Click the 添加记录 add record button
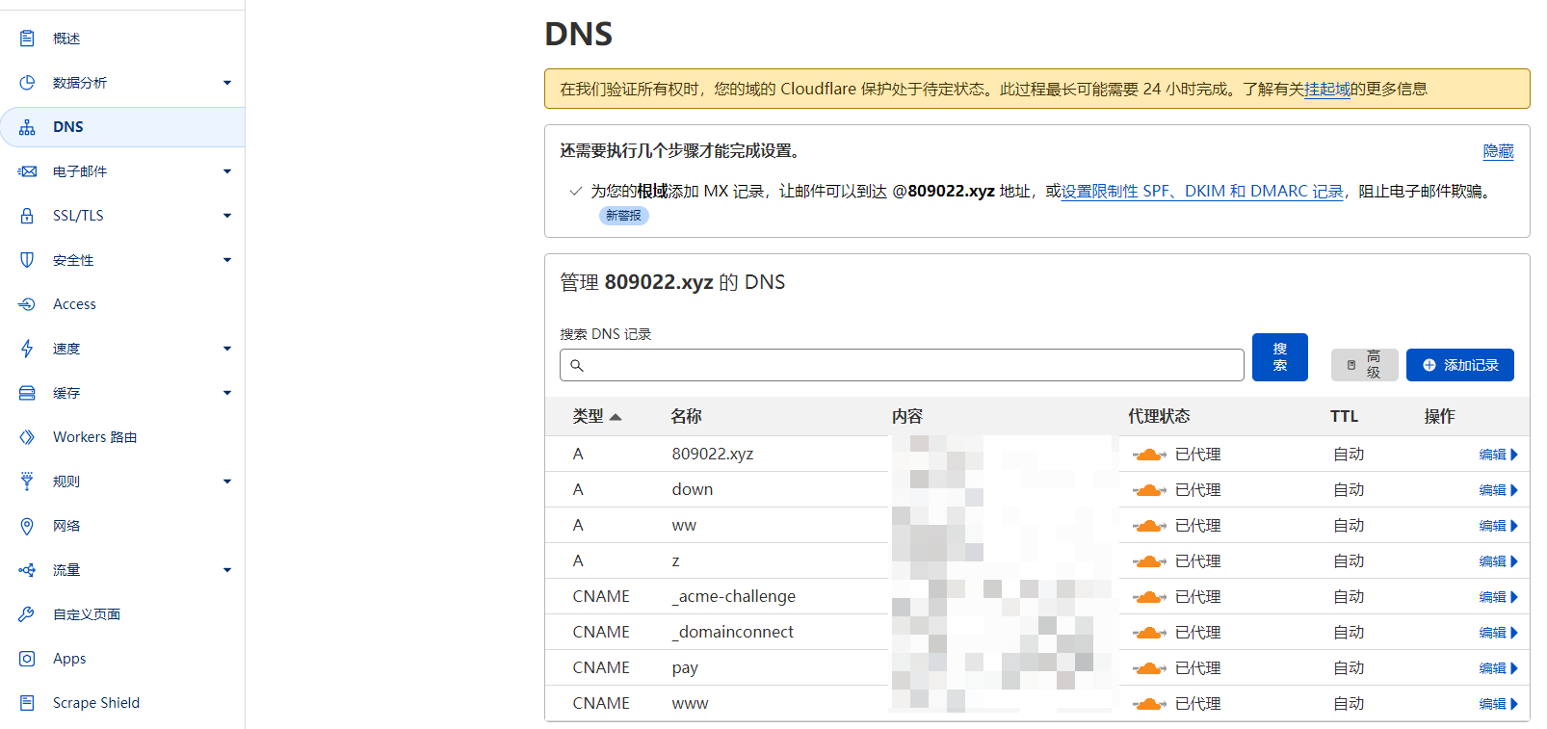1547x729 pixels. coord(1460,365)
